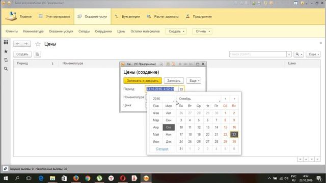This screenshot has width=326, height=183.
Task: Select Май month in calendar grid
Action: coord(156,134)
